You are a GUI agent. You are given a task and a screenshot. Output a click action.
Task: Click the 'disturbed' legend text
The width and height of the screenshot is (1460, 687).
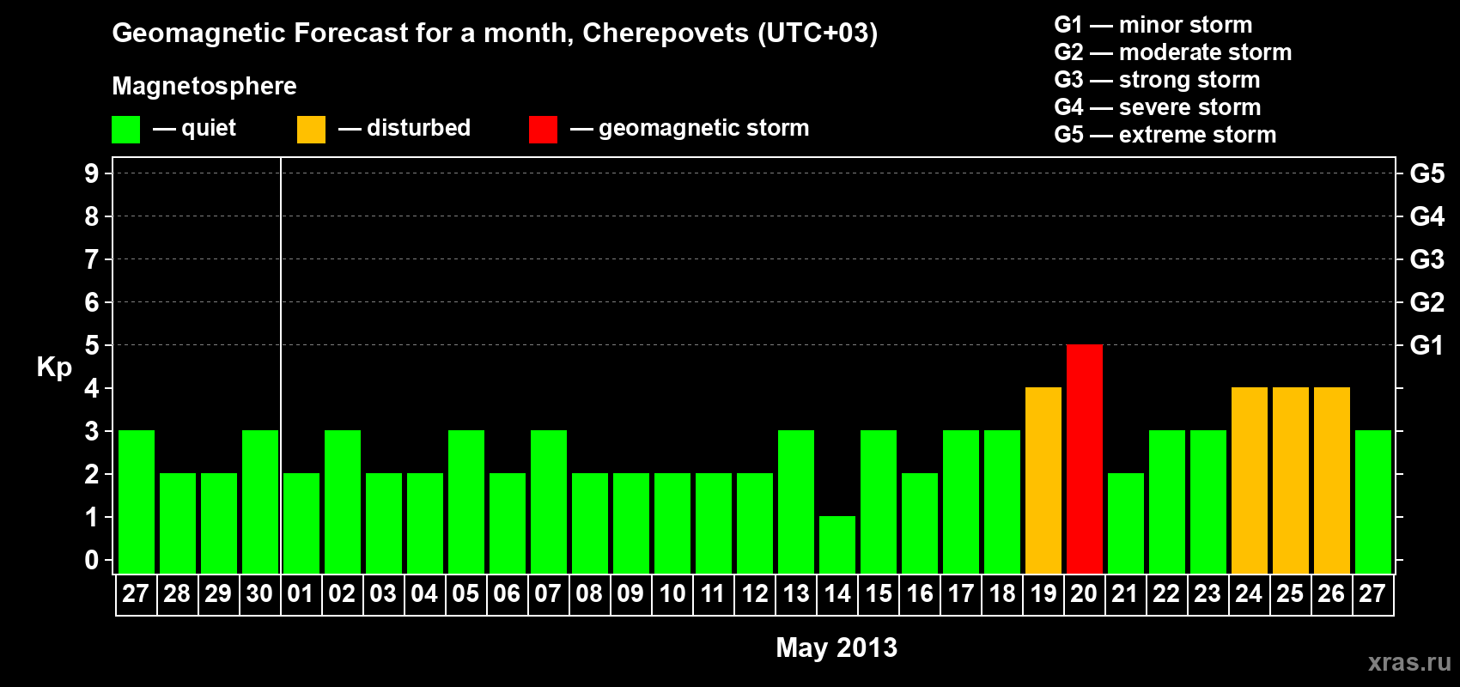coord(418,128)
